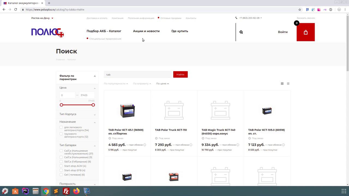The image size is (349, 196).
Task: Sort results 'По популярности'
Action: coord(116,84)
